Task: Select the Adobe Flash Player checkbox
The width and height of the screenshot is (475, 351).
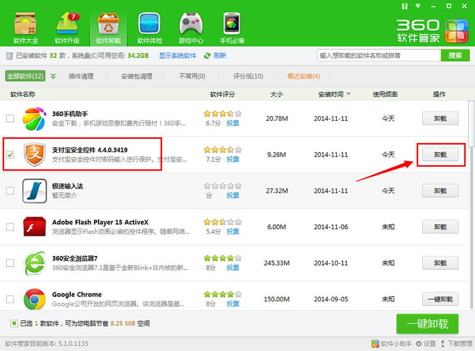Action: [9, 227]
